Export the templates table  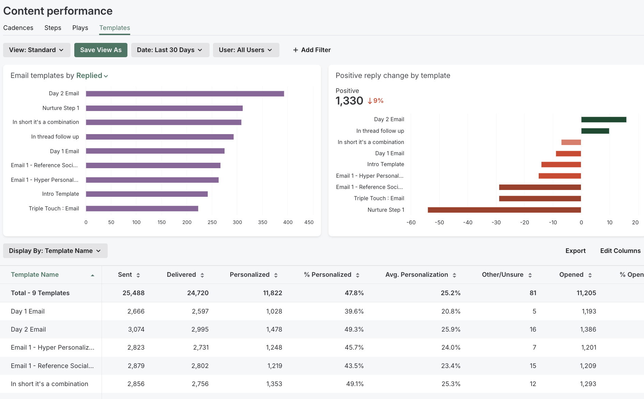point(576,251)
